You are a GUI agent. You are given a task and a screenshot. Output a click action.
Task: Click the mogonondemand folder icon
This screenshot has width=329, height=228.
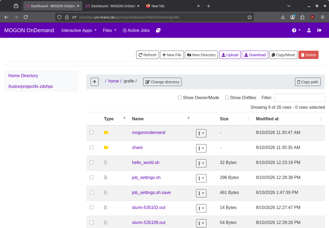pos(106,132)
